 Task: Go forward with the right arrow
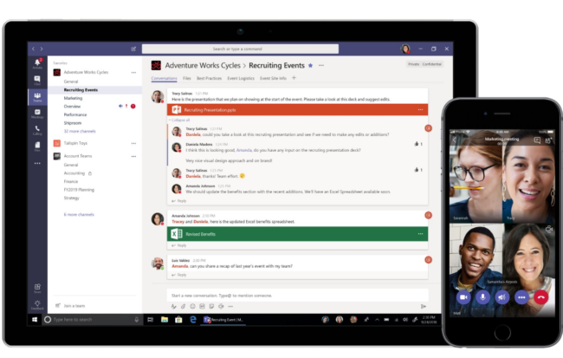[42, 49]
